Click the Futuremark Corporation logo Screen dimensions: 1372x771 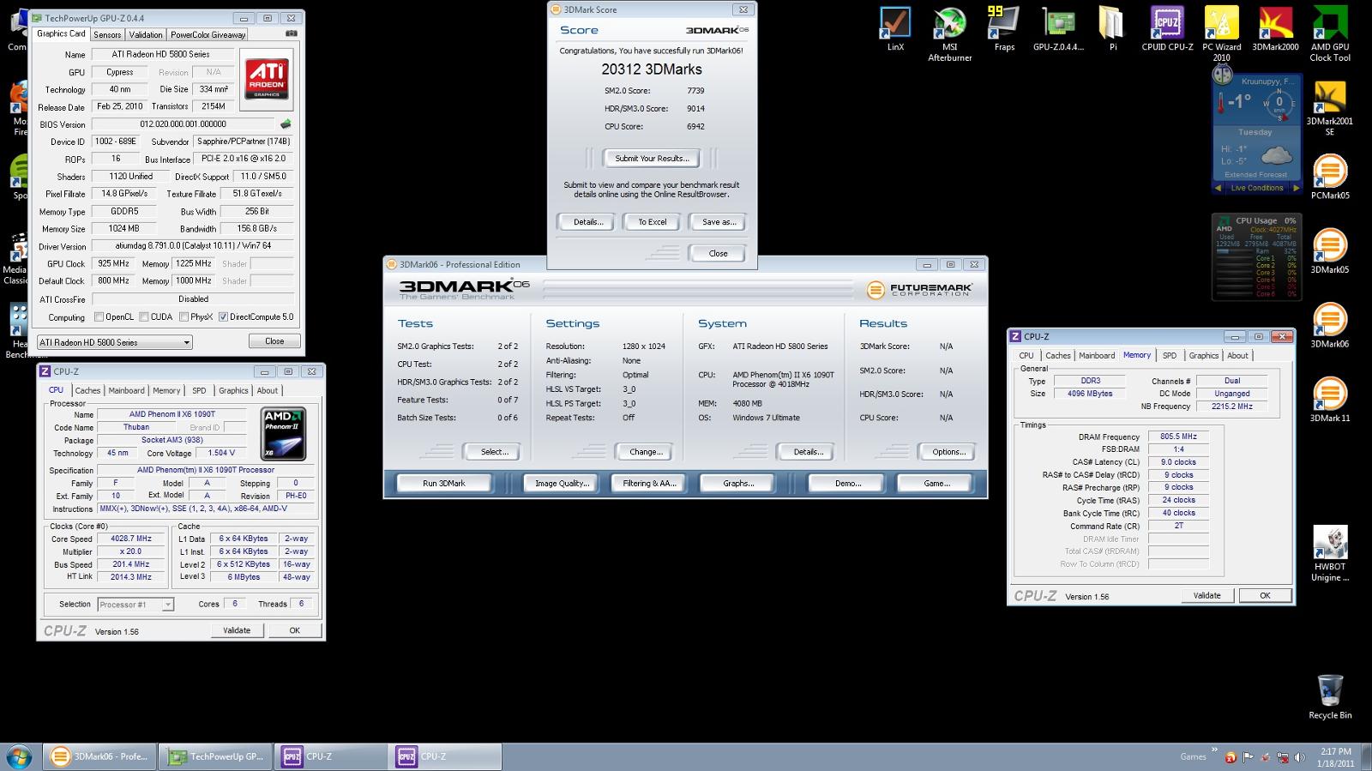point(919,290)
